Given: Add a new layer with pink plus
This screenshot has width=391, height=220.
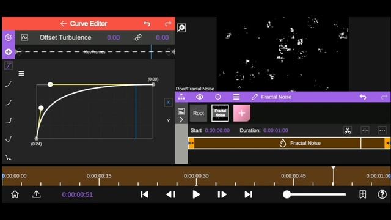Looking at the screenshot, I should pyautogui.click(x=242, y=113).
